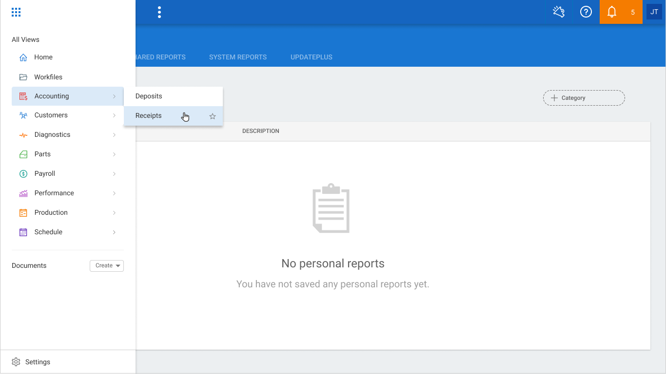
Task: Expand the Production submenu chevron
Action: point(114,213)
